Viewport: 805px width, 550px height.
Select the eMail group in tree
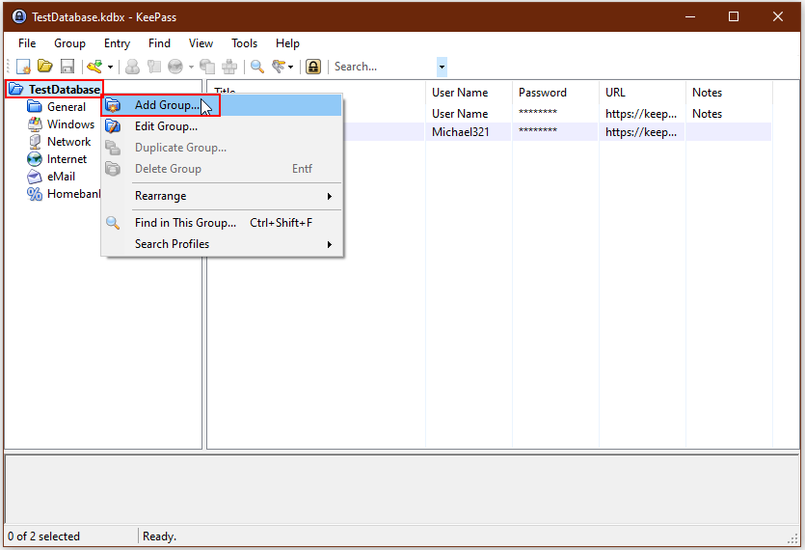61,177
